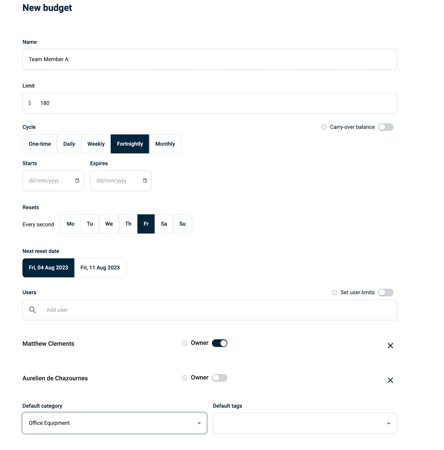Image resolution: width=444 pixels, height=450 pixels.
Task: Turn on Owner for Aurelien de Chazournes
Action: click(220, 378)
